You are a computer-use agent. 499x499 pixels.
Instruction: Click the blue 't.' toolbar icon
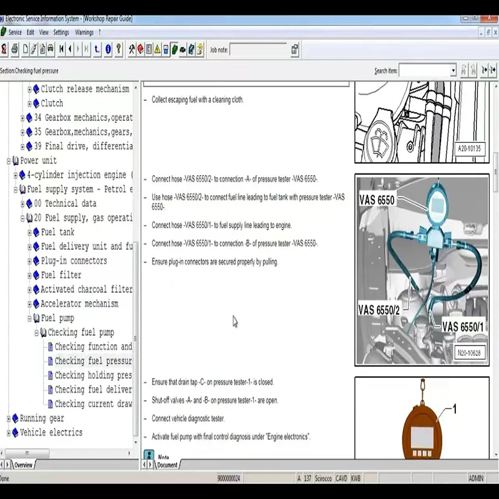pos(97,49)
